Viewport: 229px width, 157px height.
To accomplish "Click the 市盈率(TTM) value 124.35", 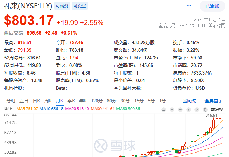I will (x=151, y=58).
